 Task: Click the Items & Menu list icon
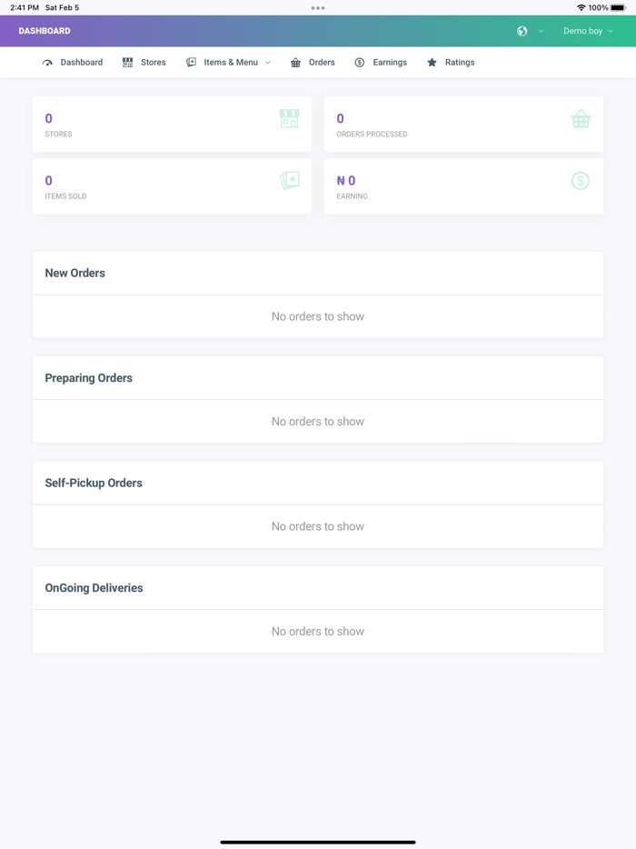click(x=190, y=62)
